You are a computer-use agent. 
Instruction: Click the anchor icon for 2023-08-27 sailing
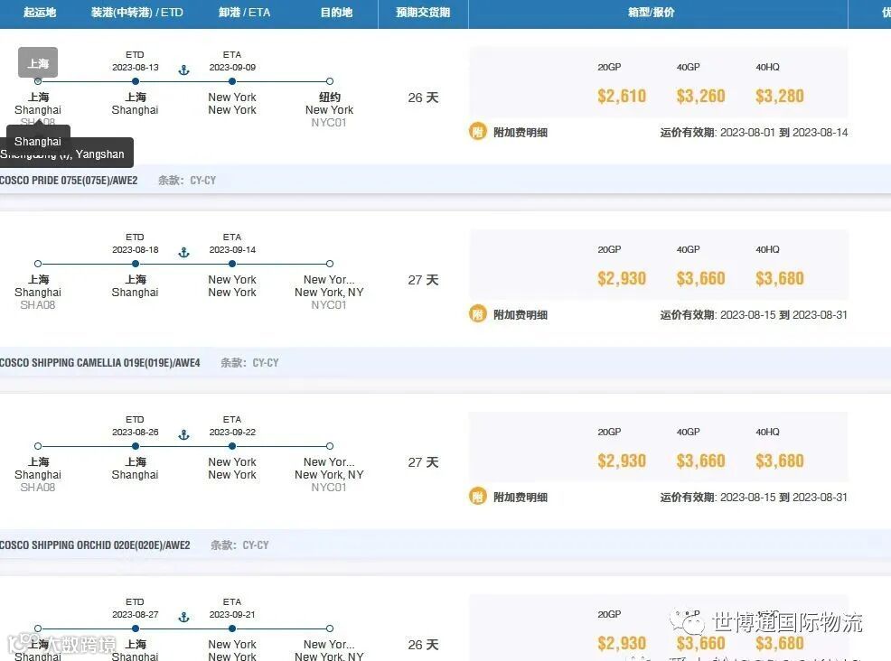pyautogui.click(x=183, y=617)
